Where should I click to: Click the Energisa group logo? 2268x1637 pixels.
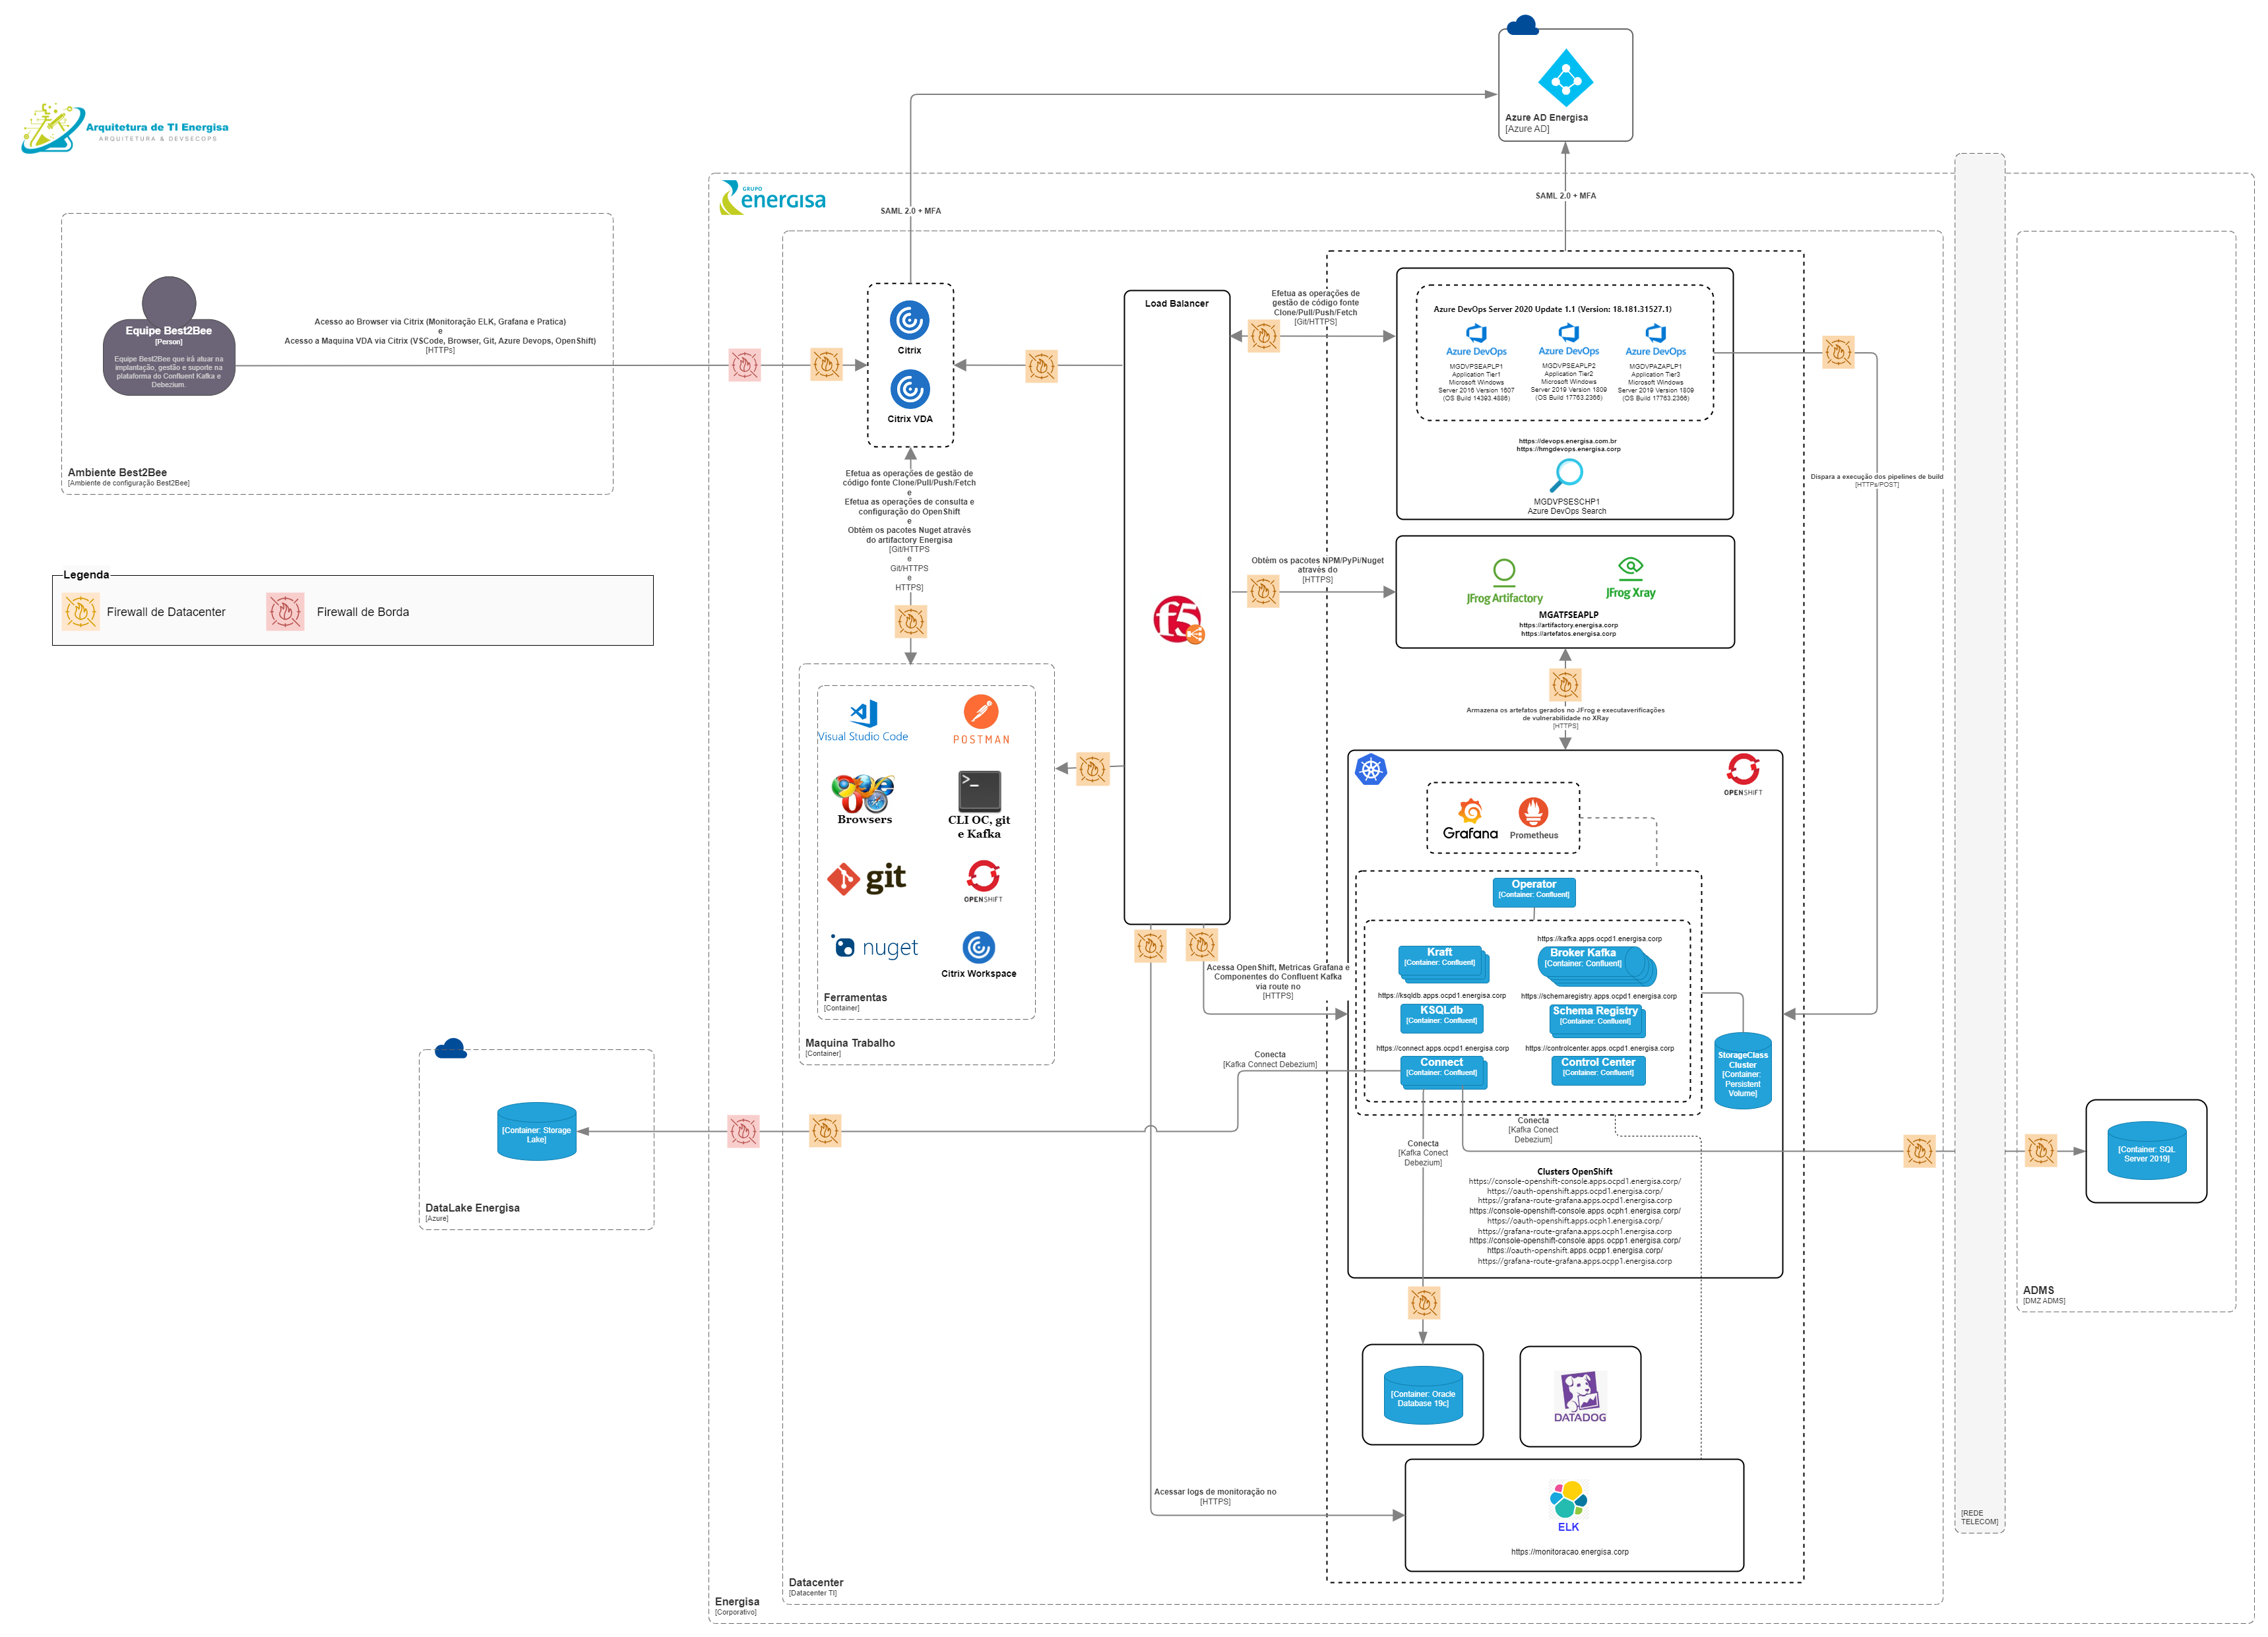(772, 198)
